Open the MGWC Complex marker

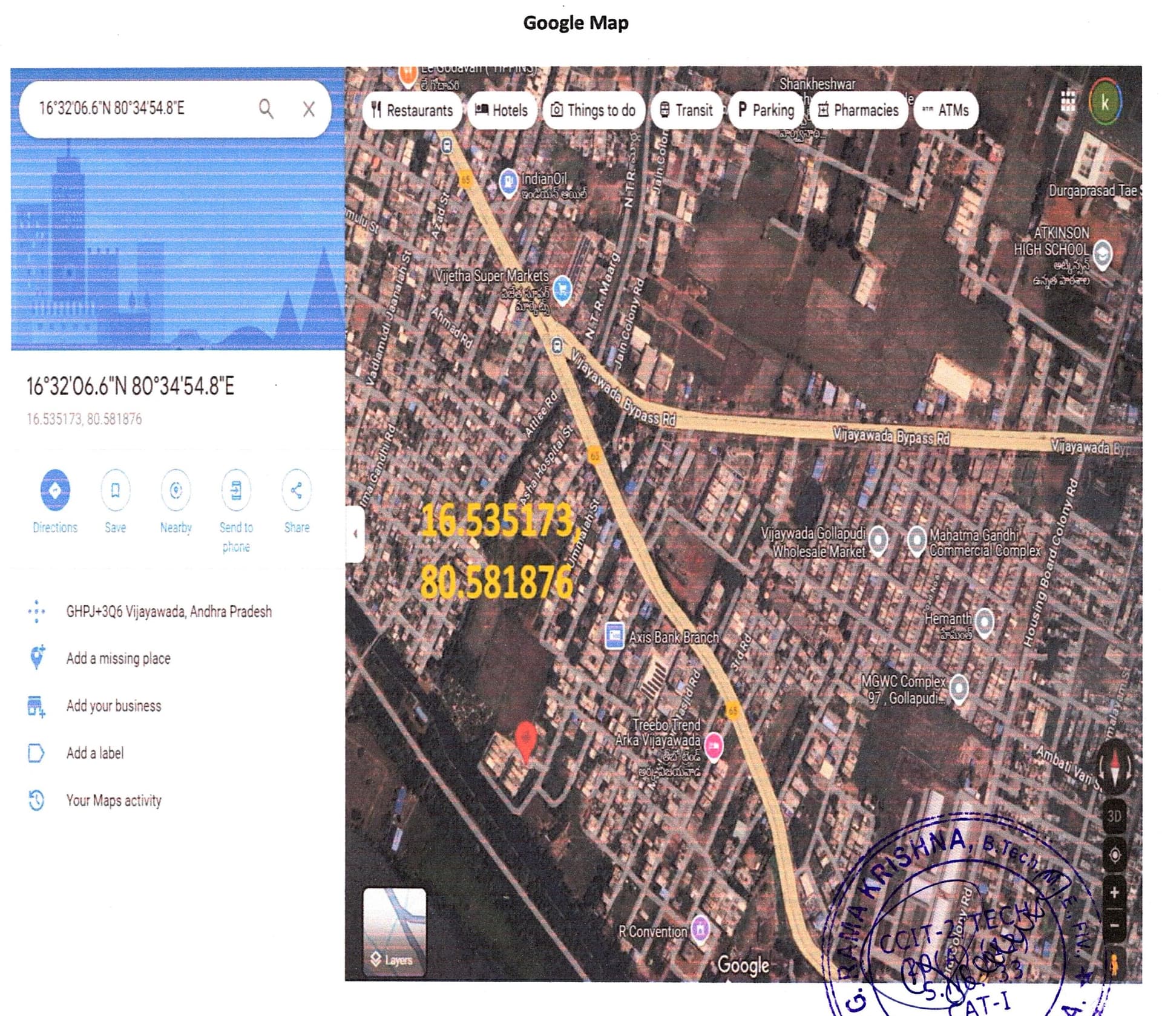point(959,689)
